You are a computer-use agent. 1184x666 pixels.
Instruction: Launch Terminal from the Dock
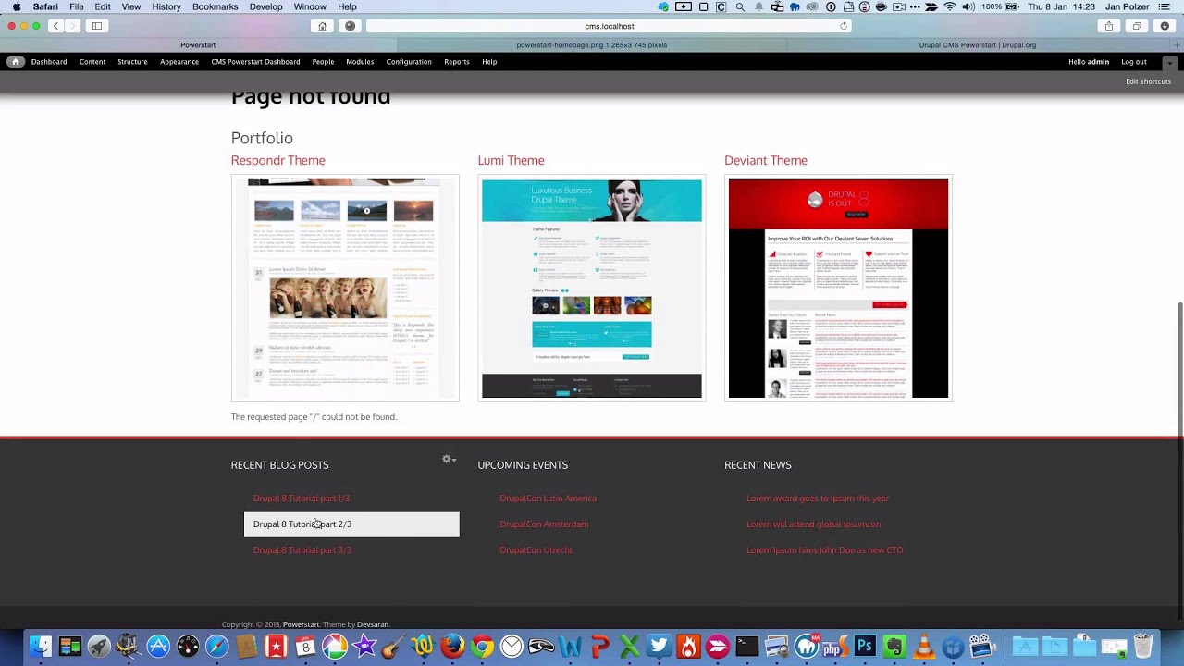[x=746, y=646]
